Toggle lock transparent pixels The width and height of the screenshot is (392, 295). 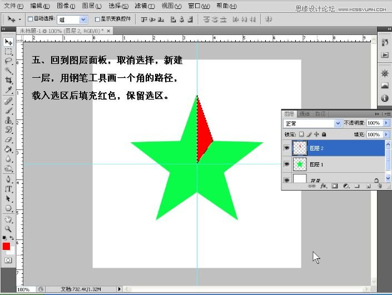pyautogui.click(x=301, y=134)
